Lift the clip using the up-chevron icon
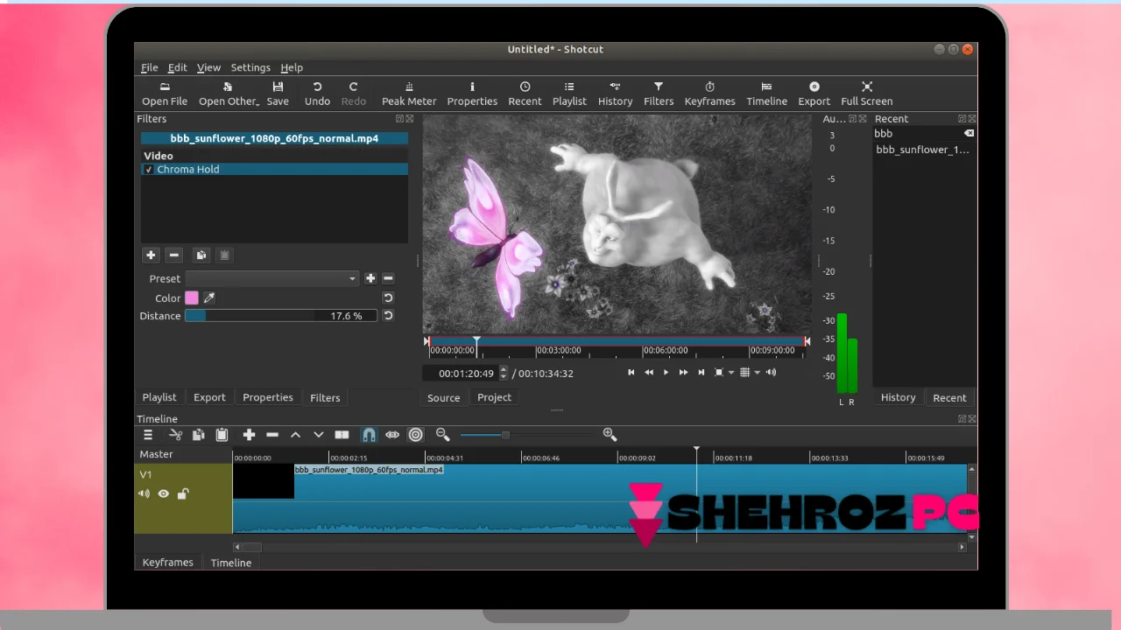The height and width of the screenshot is (630, 1121). pyautogui.click(x=295, y=435)
